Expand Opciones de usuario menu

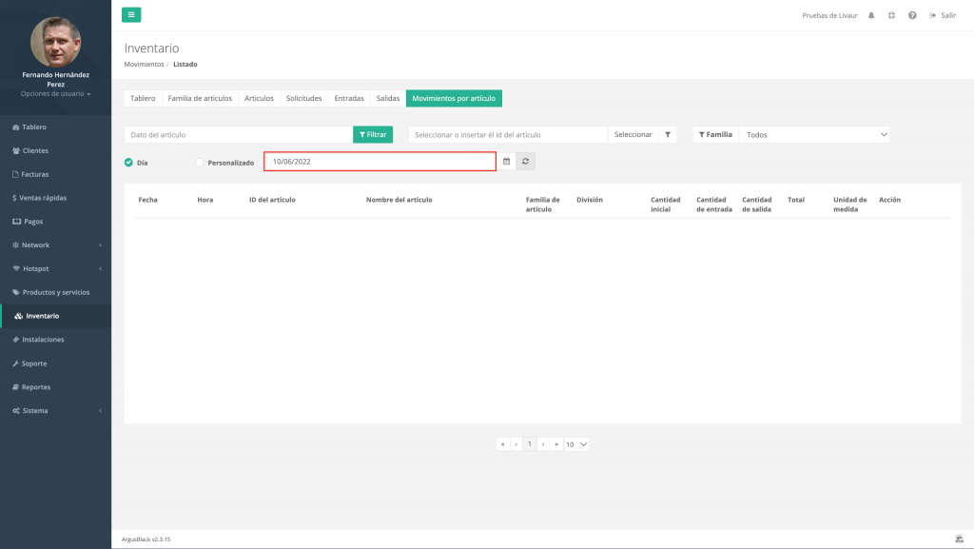(56, 94)
